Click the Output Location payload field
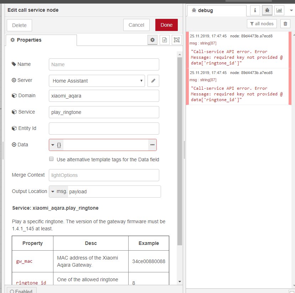Image resolution: width=295 pixels, height=293 pixels. (x=114, y=192)
